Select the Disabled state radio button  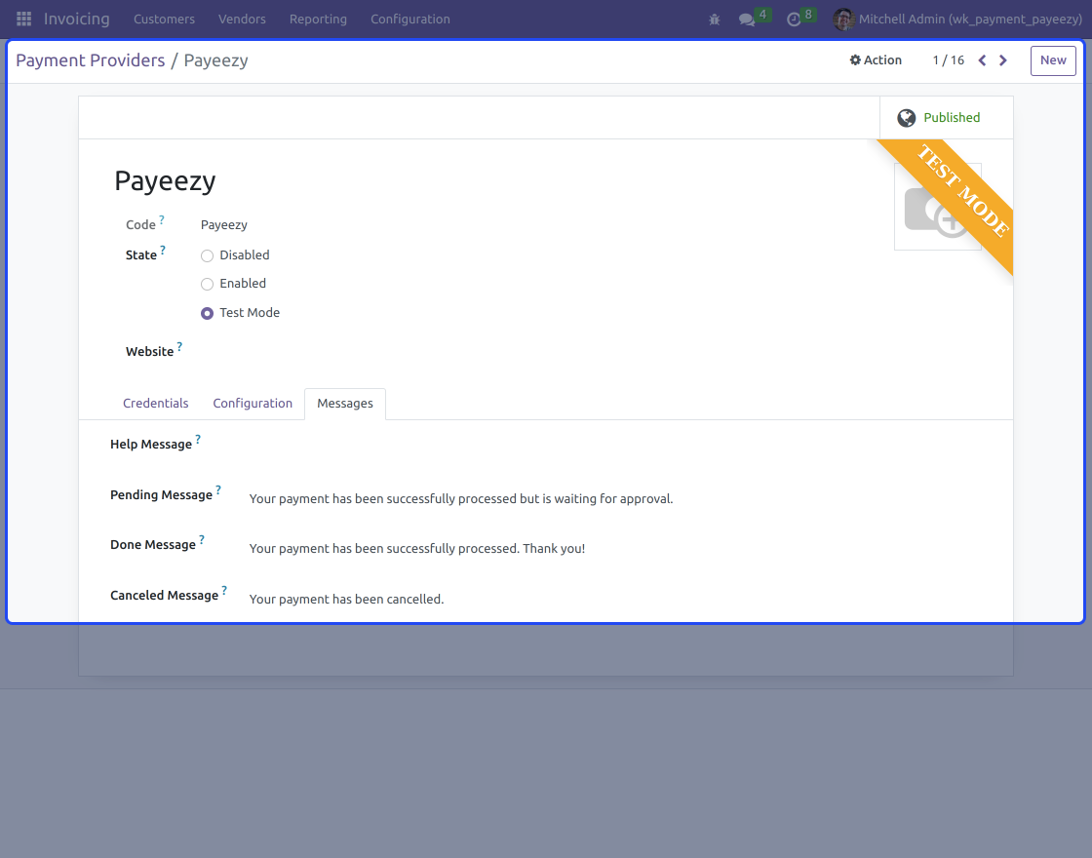tap(207, 255)
